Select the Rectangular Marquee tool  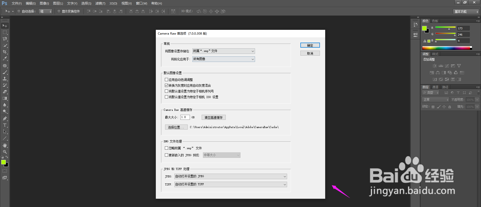pos(5,32)
